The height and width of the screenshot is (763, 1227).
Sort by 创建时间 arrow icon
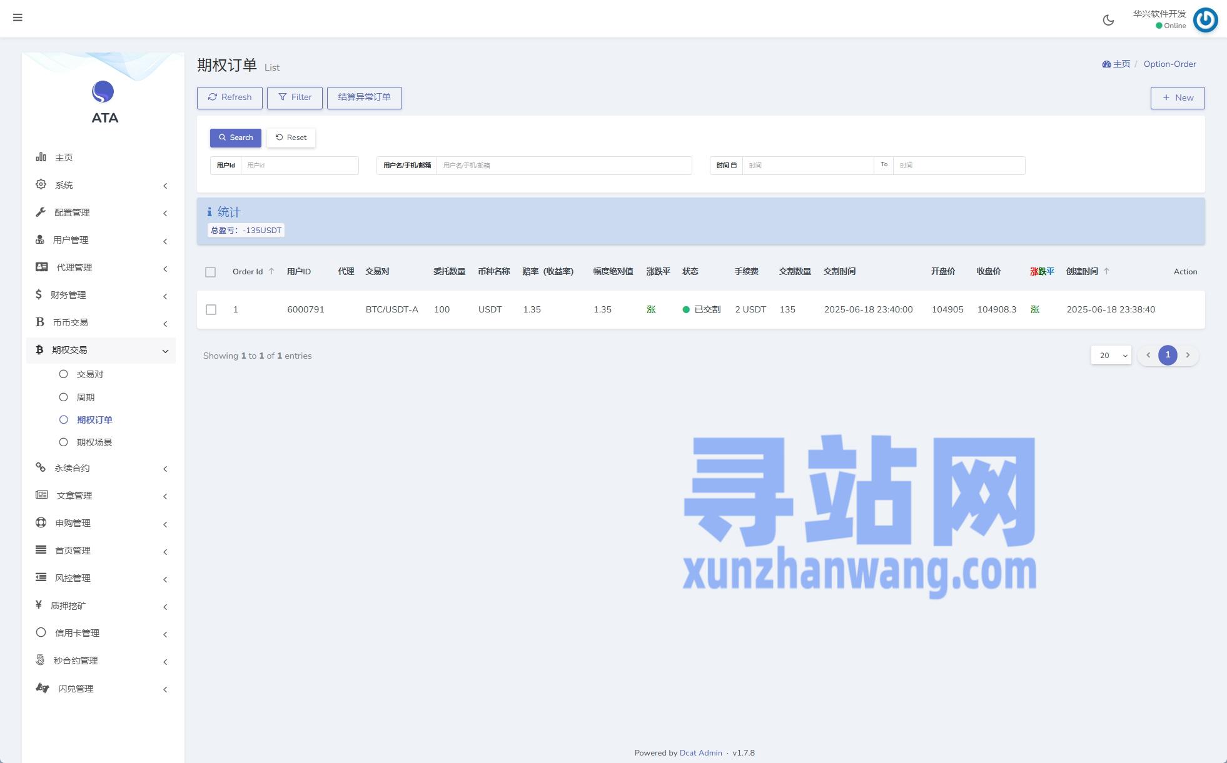pos(1106,271)
